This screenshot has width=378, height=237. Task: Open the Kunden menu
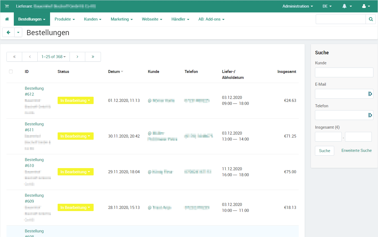93,19
